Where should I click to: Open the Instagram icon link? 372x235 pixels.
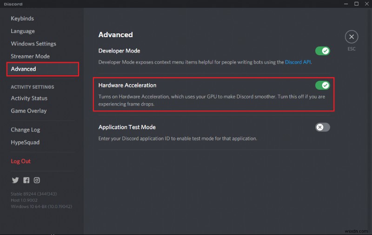(37, 180)
